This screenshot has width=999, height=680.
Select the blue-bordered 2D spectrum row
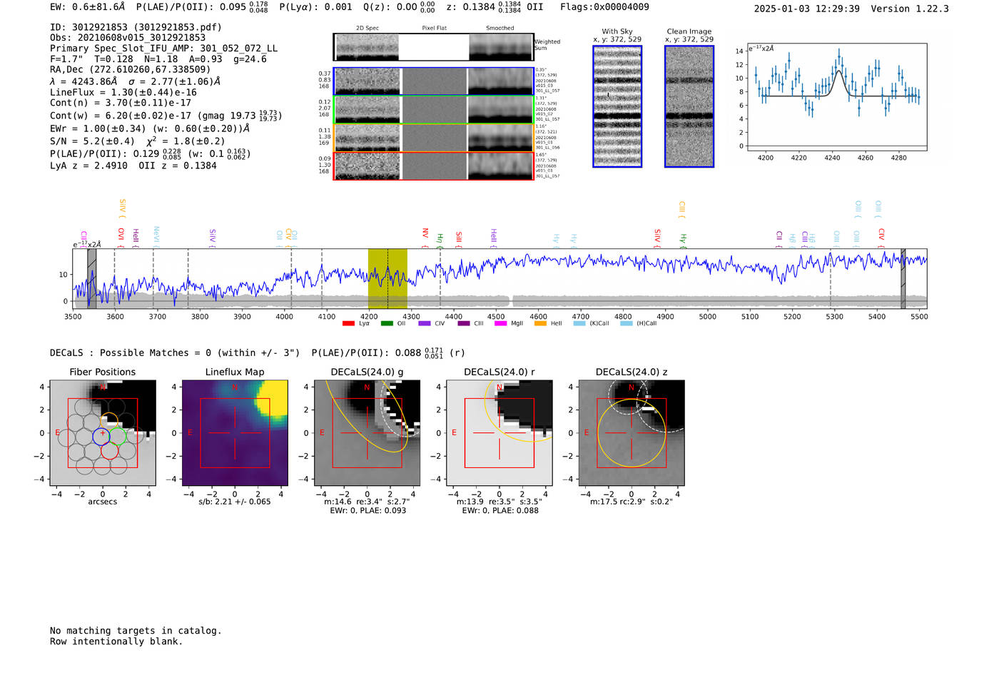tap(433, 81)
